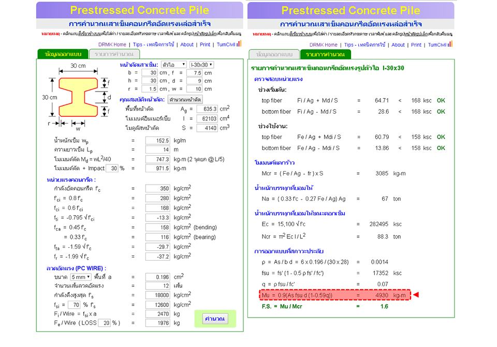Click the cracking moment Mcr value 3085

382,174
